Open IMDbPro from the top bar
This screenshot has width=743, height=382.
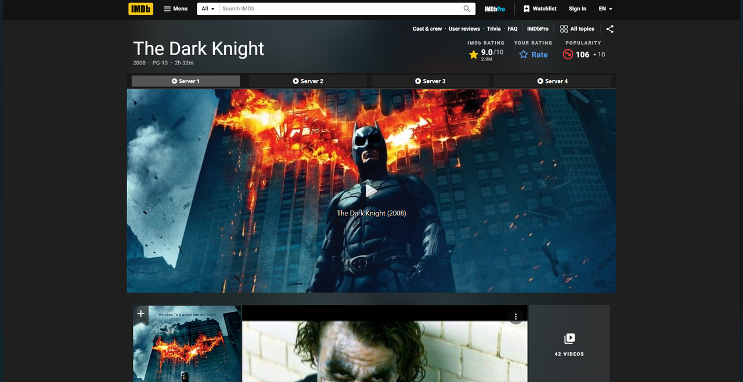[x=495, y=9]
